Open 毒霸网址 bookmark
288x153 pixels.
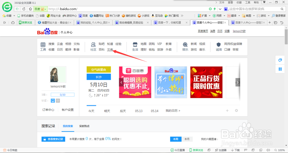[96, 16]
